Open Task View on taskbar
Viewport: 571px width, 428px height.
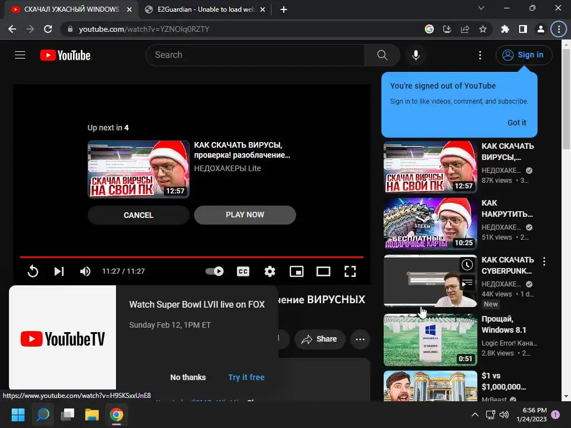pos(67,415)
